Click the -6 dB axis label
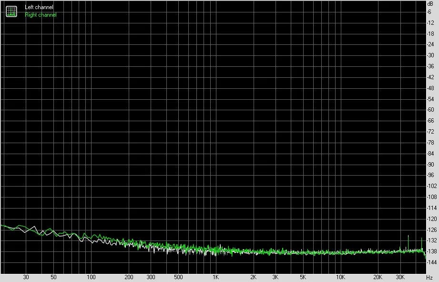This screenshot has height=282, width=439. pyautogui.click(x=429, y=12)
